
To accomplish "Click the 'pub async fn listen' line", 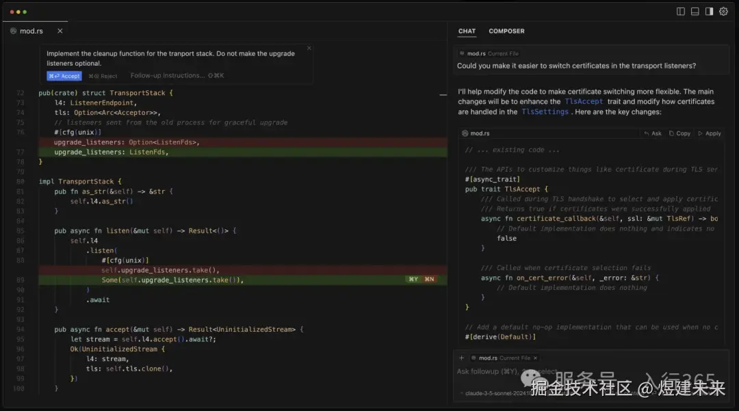I will click(x=145, y=230).
